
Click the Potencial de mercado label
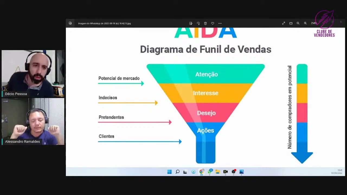point(119,78)
